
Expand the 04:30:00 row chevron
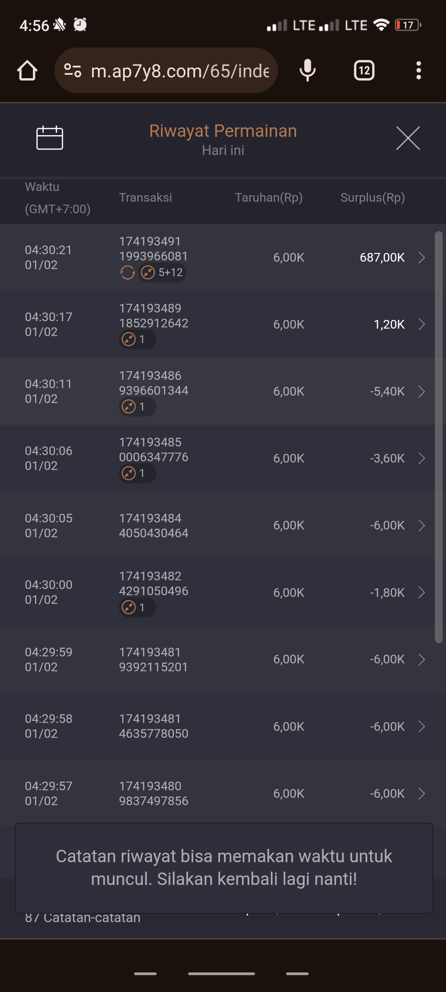pyautogui.click(x=422, y=592)
